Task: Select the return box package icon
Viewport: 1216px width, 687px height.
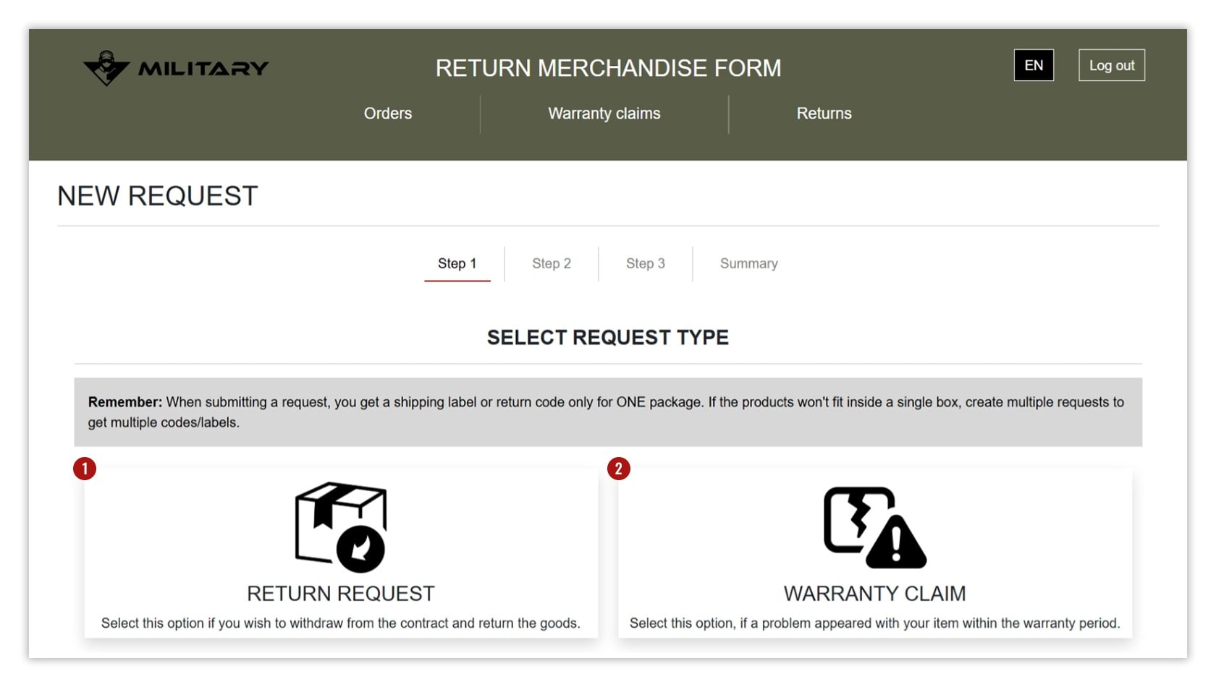Action: pyautogui.click(x=341, y=527)
